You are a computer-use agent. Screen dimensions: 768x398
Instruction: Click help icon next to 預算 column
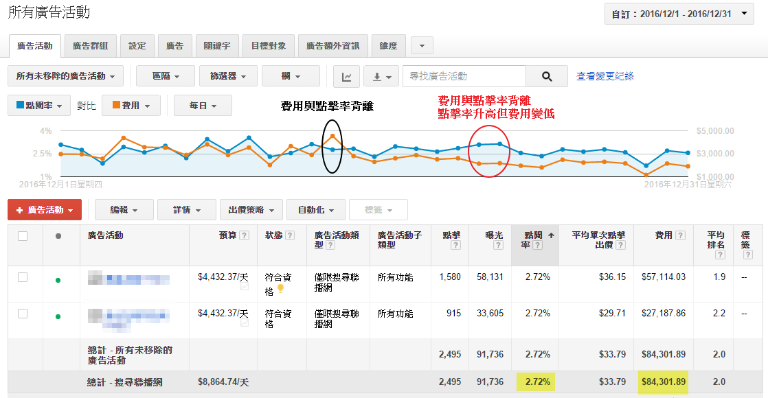[245, 235]
